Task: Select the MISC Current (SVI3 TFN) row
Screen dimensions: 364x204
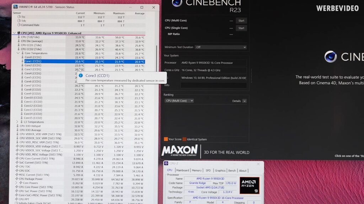Action: pyautogui.click(x=80, y=175)
